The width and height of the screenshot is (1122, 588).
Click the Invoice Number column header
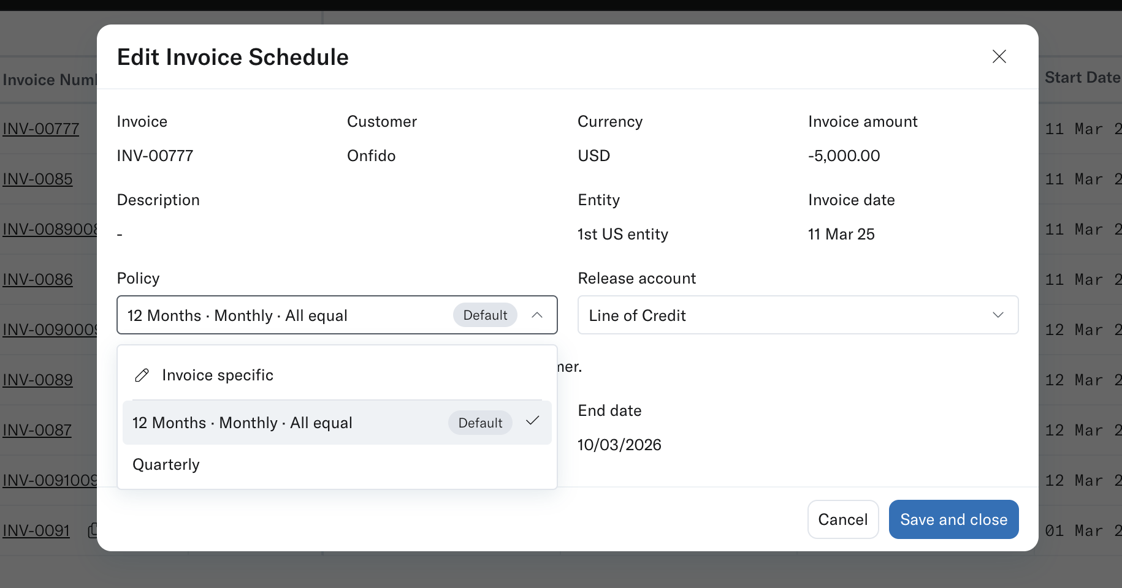tap(49, 80)
